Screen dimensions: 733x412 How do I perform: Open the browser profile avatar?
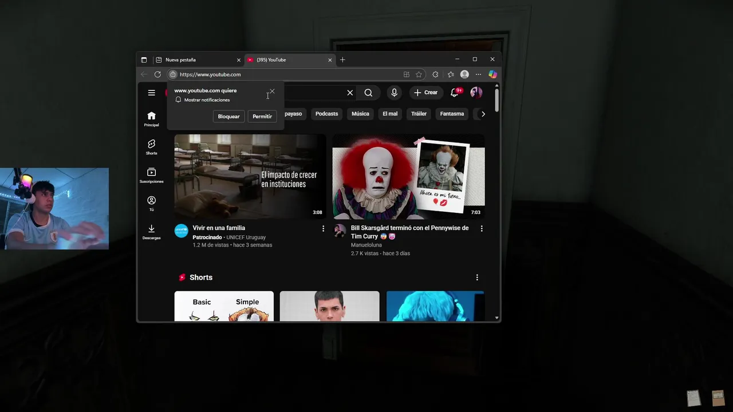coord(464,74)
